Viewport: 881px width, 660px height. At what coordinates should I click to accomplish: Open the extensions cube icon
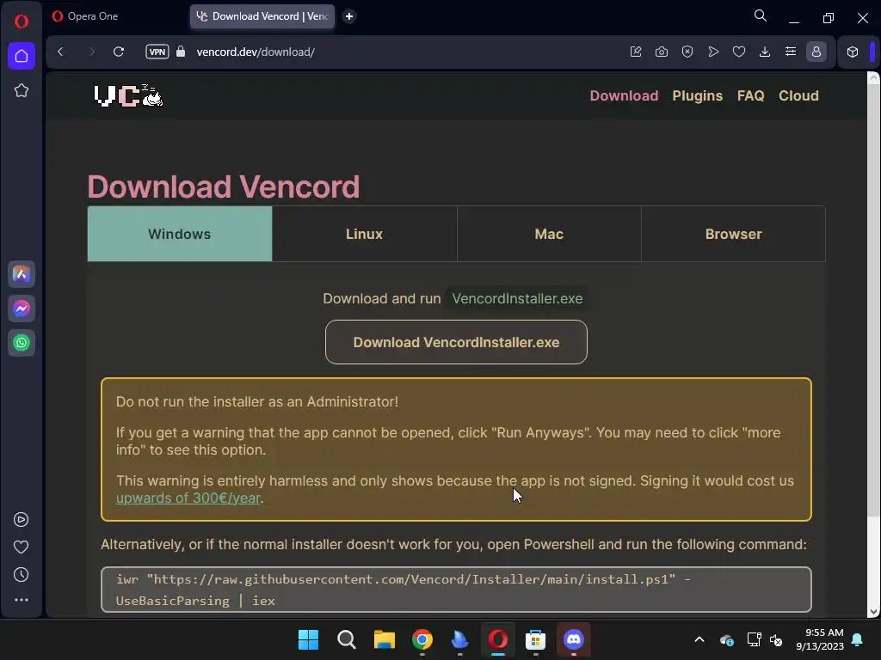853,52
